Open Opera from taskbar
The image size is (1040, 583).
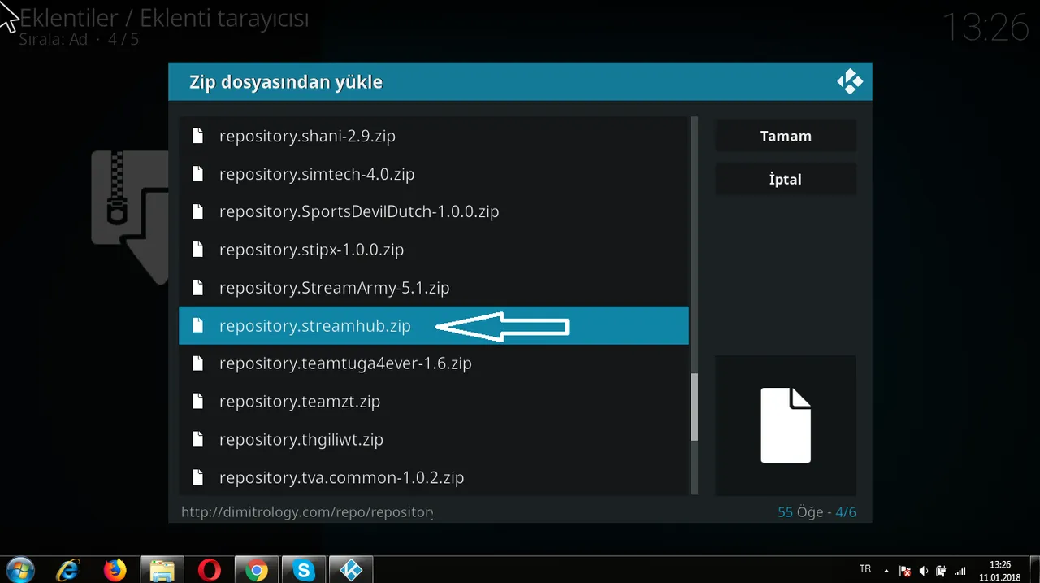point(210,570)
